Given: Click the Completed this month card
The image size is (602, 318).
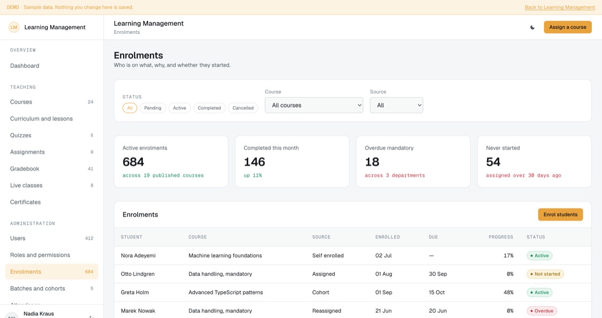Looking at the screenshot, I should click(x=292, y=161).
